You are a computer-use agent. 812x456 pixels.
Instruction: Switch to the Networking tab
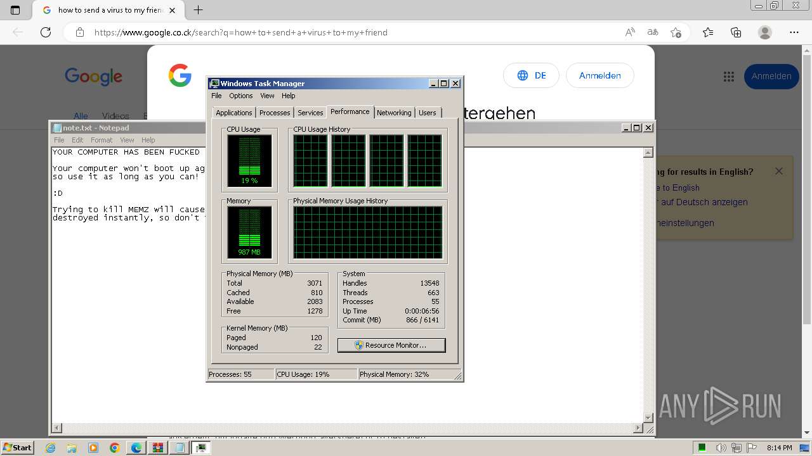coord(394,113)
